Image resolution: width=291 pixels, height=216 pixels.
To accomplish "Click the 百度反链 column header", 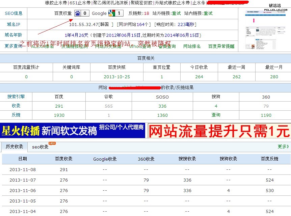I will click(x=270, y=159).
